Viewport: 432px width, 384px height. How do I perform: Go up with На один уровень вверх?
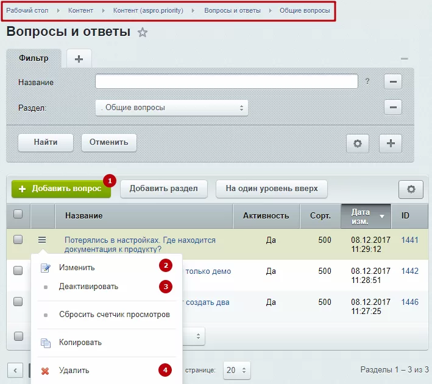(x=272, y=189)
